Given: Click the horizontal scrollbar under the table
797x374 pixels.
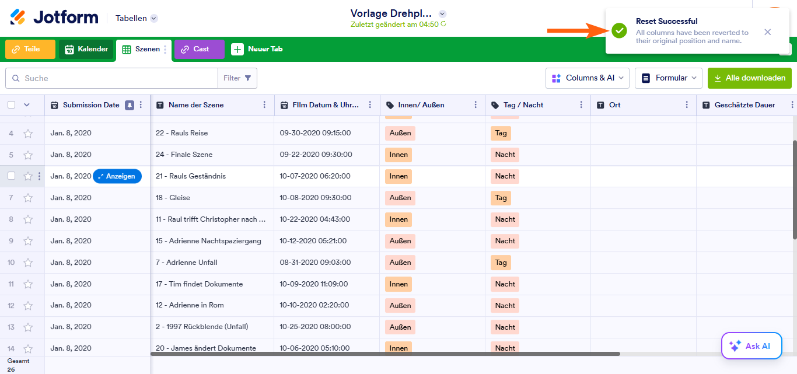Looking at the screenshot, I should coord(385,354).
